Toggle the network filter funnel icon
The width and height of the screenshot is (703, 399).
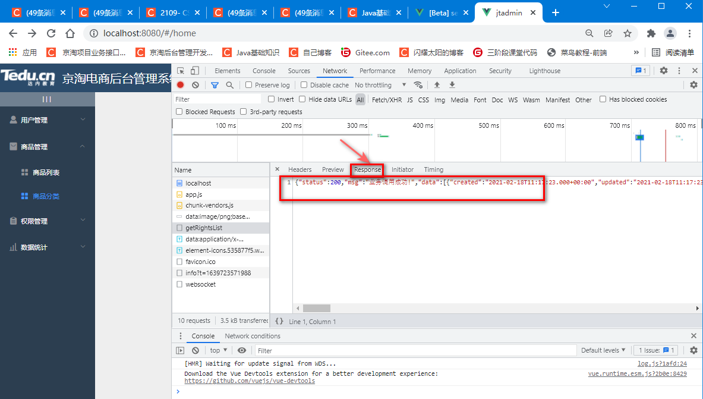215,85
